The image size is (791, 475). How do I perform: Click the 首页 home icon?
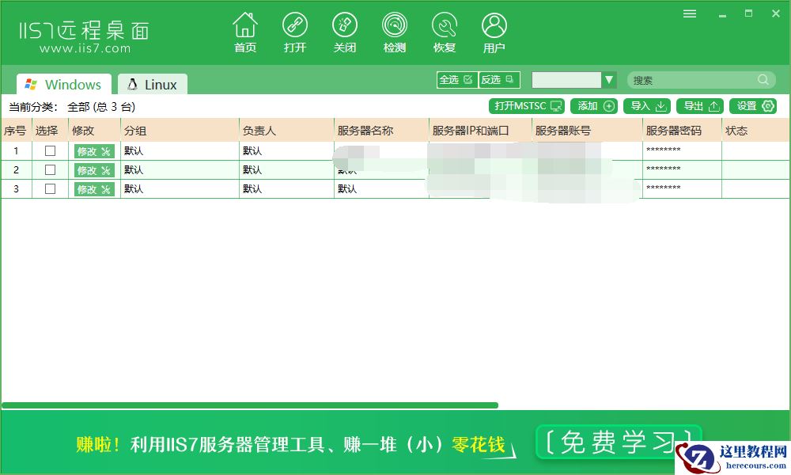(245, 26)
